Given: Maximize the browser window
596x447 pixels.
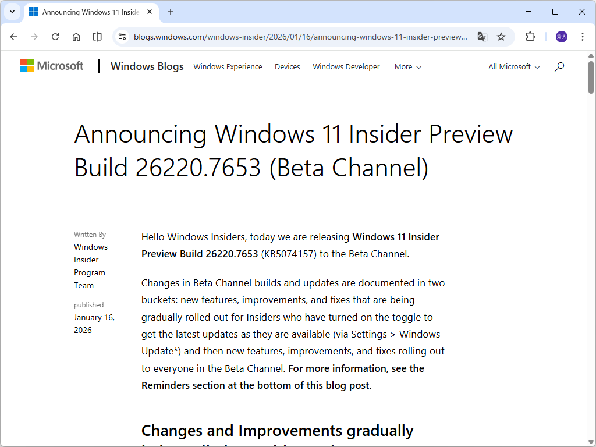Looking at the screenshot, I should coord(555,12).
